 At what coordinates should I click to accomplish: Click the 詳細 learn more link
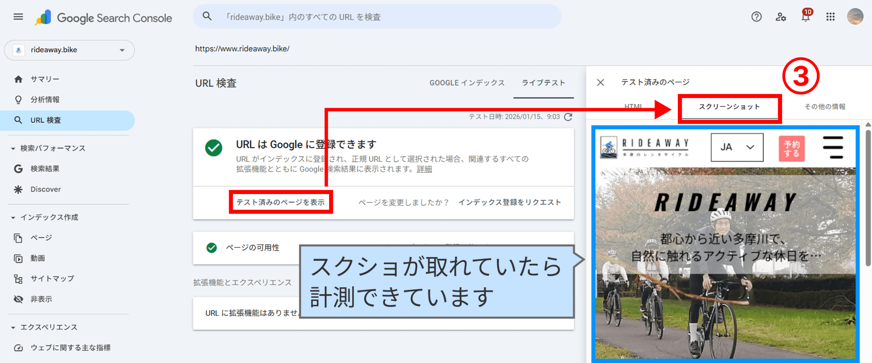[x=424, y=169]
